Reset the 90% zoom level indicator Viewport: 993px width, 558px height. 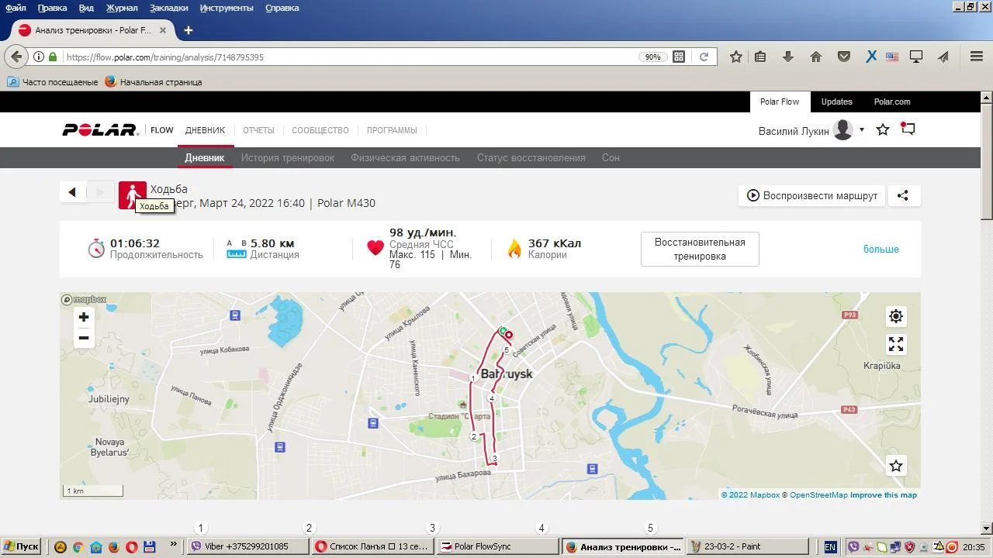tap(653, 57)
